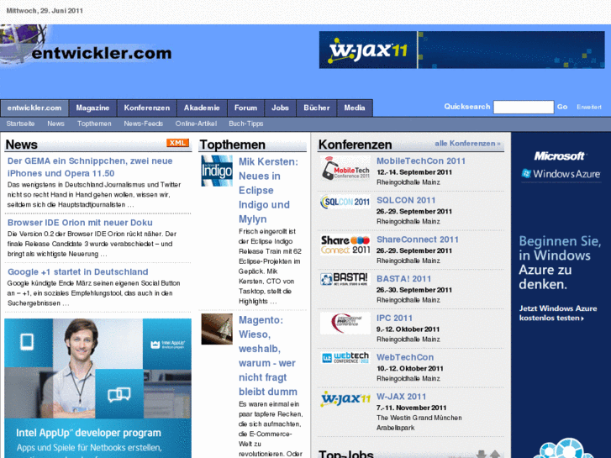Screen dimensions: 611x458
Task: Open the MobileTechCon 2011 link
Action: coord(421,161)
